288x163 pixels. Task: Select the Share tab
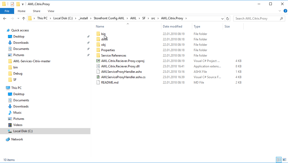click(x=36, y=11)
